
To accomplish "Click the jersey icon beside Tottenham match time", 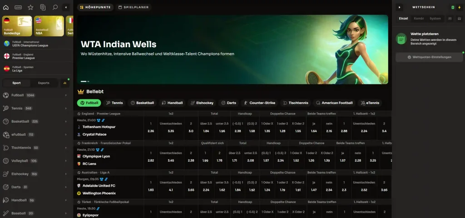I will (99, 120).
